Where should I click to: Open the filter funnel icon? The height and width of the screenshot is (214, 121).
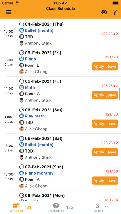tap(115, 12)
